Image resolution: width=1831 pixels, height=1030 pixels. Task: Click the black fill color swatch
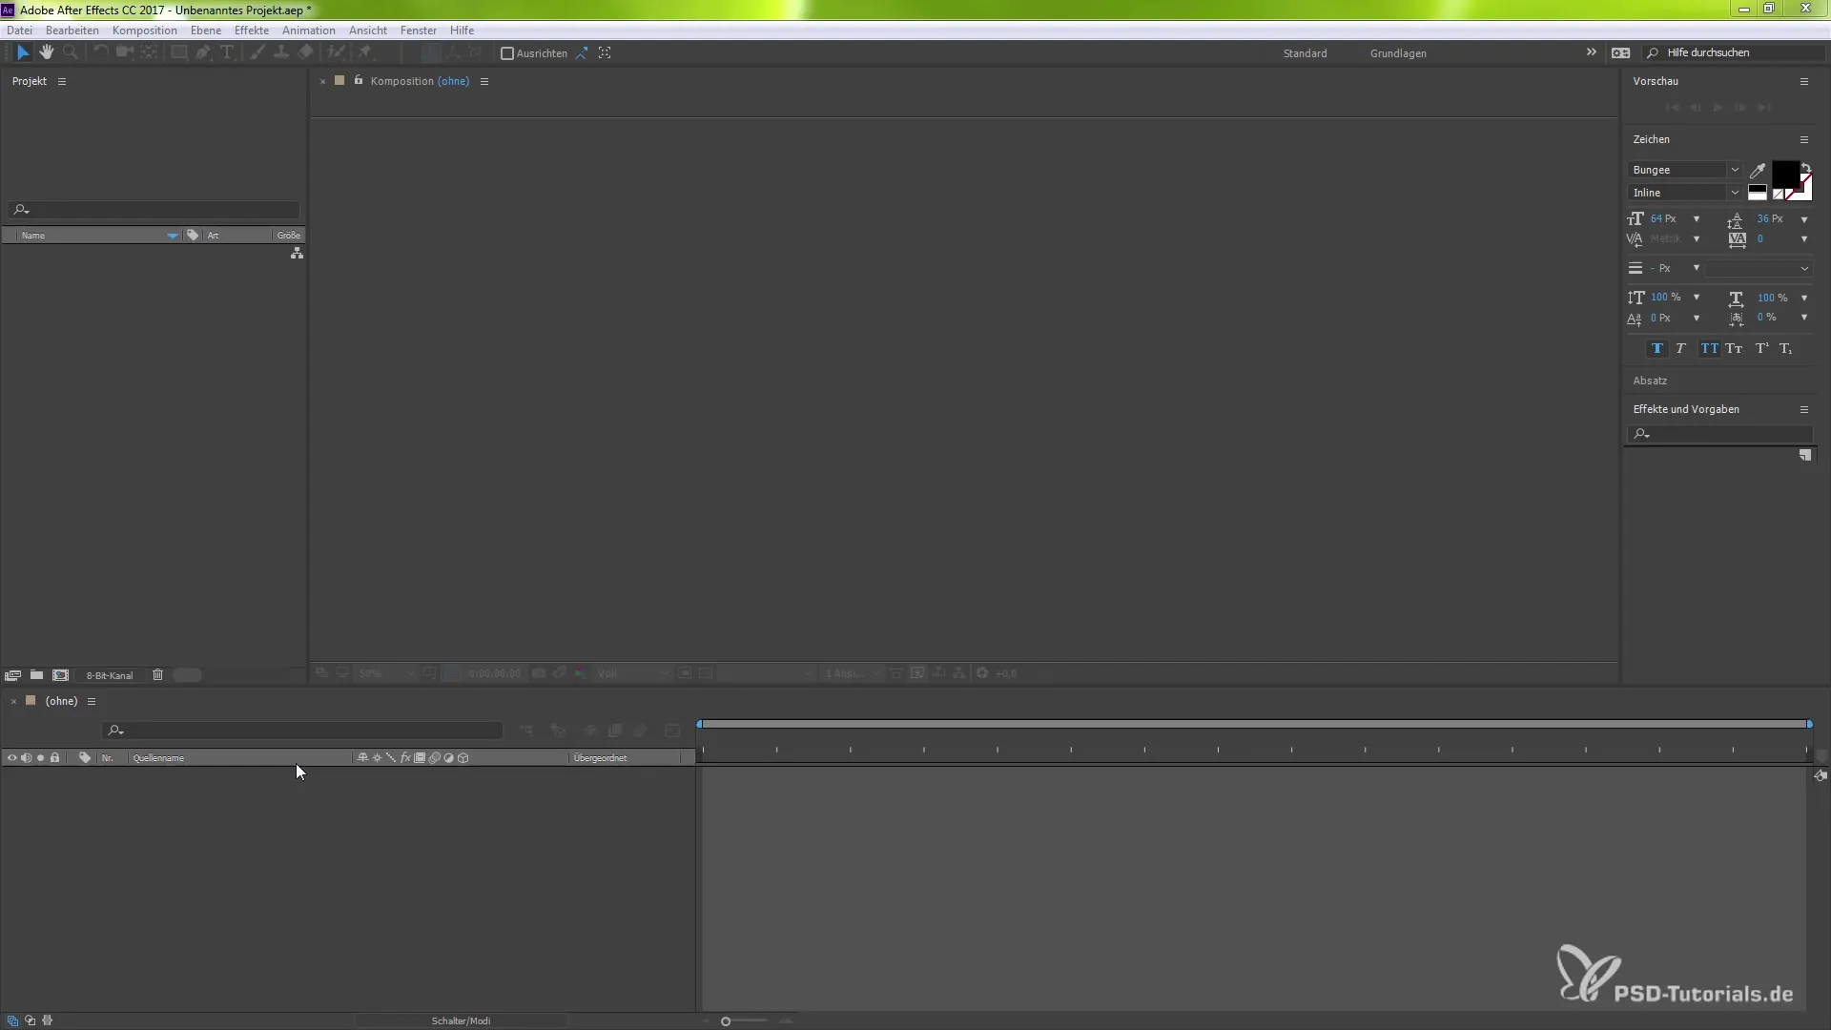pyautogui.click(x=1784, y=175)
